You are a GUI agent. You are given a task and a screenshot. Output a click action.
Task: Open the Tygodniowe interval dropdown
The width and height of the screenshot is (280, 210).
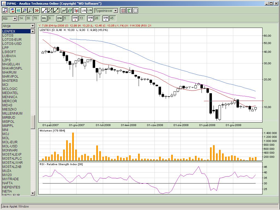(x=115, y=10)
